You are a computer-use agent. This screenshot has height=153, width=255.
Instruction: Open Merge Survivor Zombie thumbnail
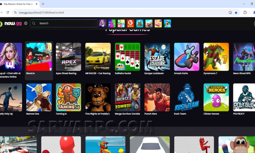pyautogui.click(x=127, y=97)
